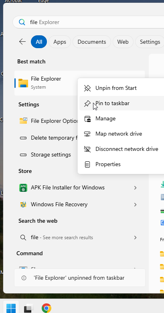Click the APK File Installer green icon
This screenshot has width=164, height=313.
click(x=23, y=188)
